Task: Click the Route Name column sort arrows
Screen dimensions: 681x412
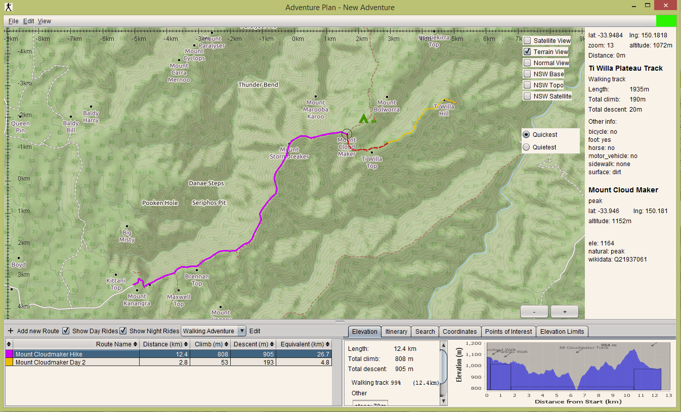Action: [136, 344]
